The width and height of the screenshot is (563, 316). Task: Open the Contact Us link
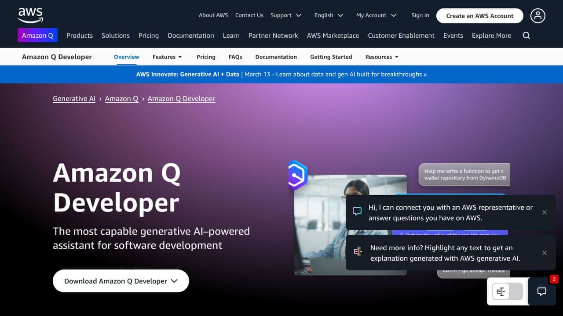(249, 15)
